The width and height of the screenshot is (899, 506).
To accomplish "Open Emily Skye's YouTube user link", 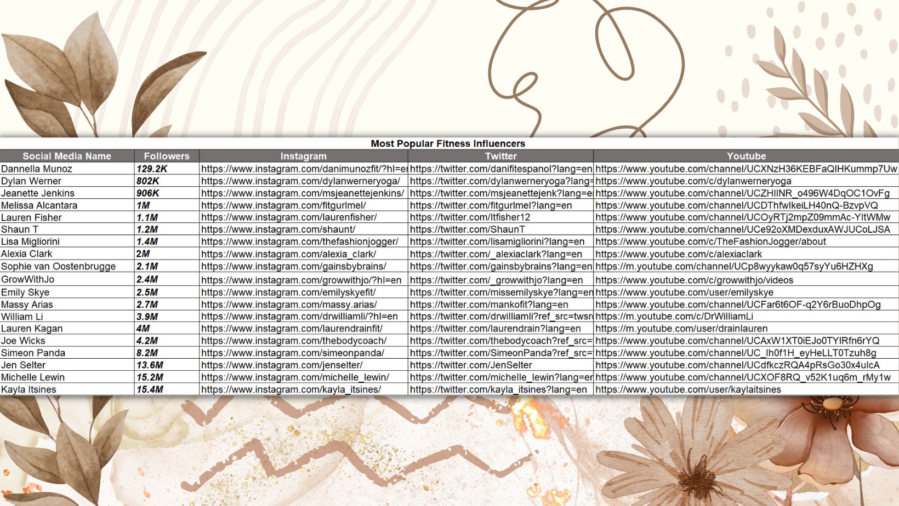I will coord(684,292).
